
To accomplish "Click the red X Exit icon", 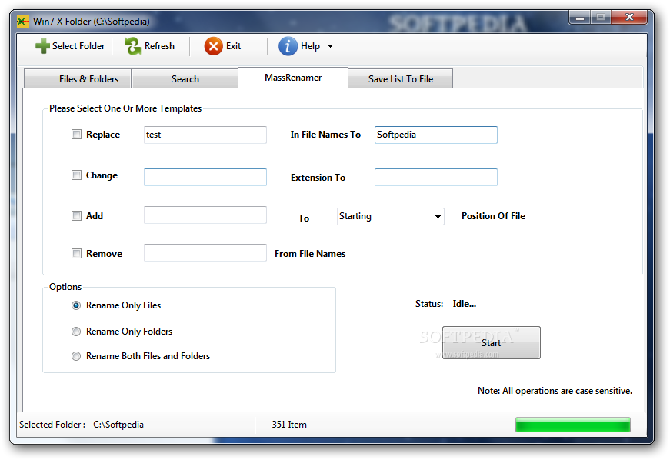I will tap(214, 46).
